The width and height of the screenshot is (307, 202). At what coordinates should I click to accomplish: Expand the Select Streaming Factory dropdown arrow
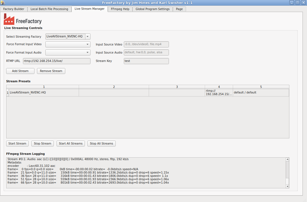(x=88, y=37)
